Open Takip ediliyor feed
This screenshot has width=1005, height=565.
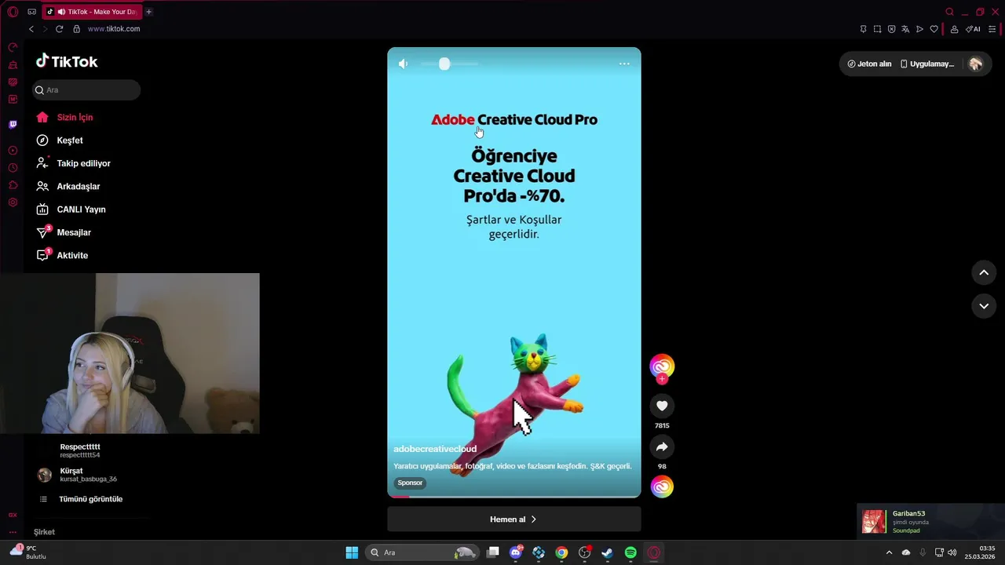click(x=83, y=163)
